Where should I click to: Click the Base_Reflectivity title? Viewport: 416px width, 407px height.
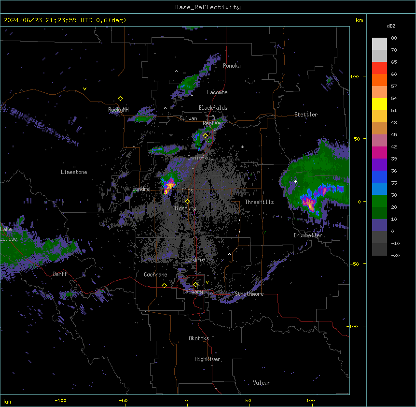(208, 7)
